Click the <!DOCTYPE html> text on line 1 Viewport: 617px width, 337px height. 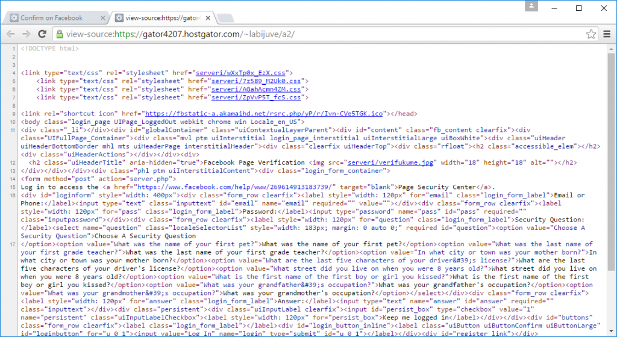[x=50, y=48]
